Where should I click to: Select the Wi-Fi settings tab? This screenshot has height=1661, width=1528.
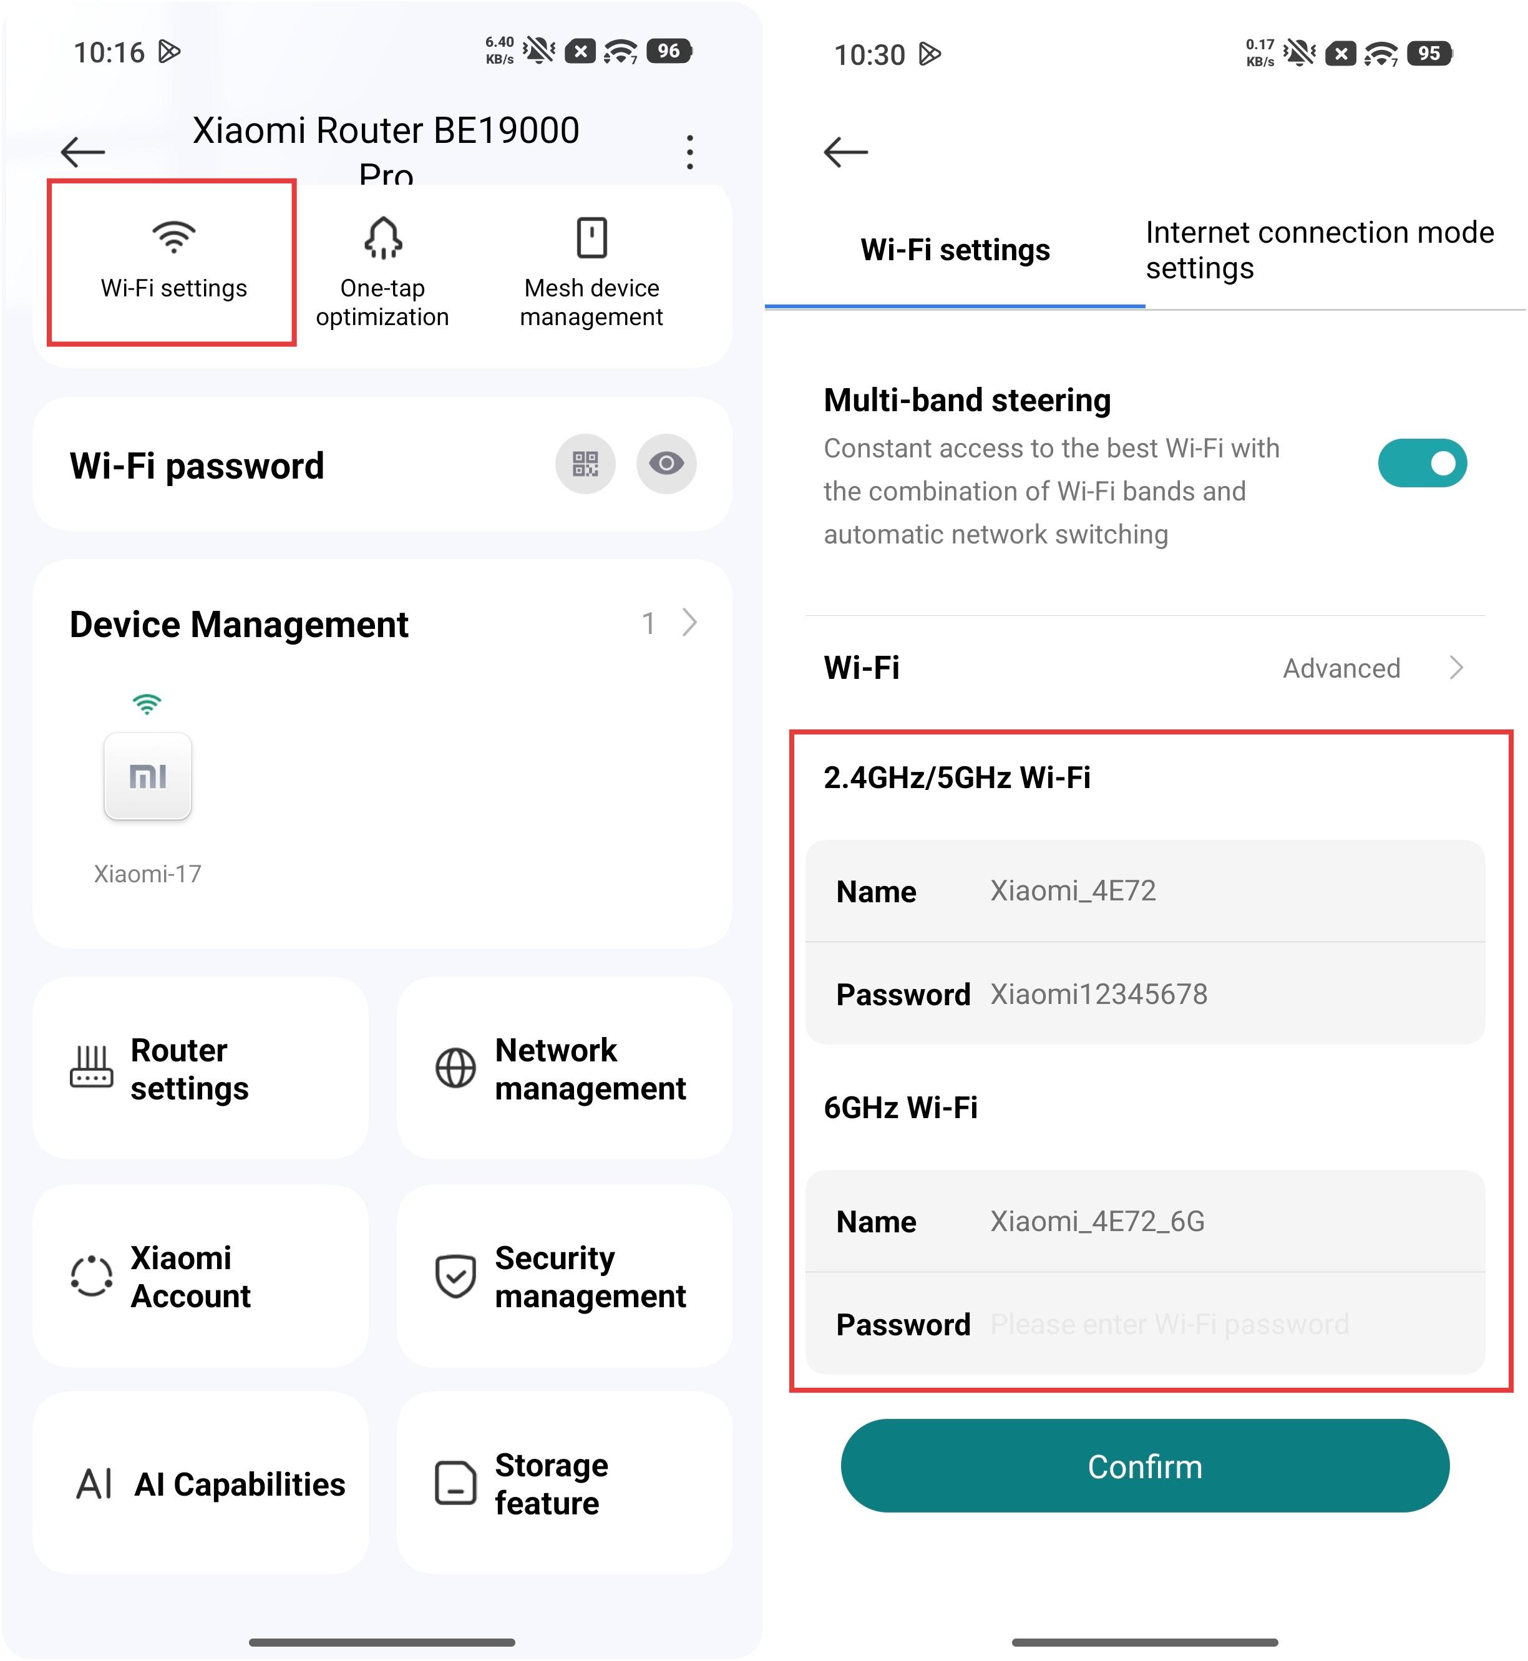click(x=954, y=250)
